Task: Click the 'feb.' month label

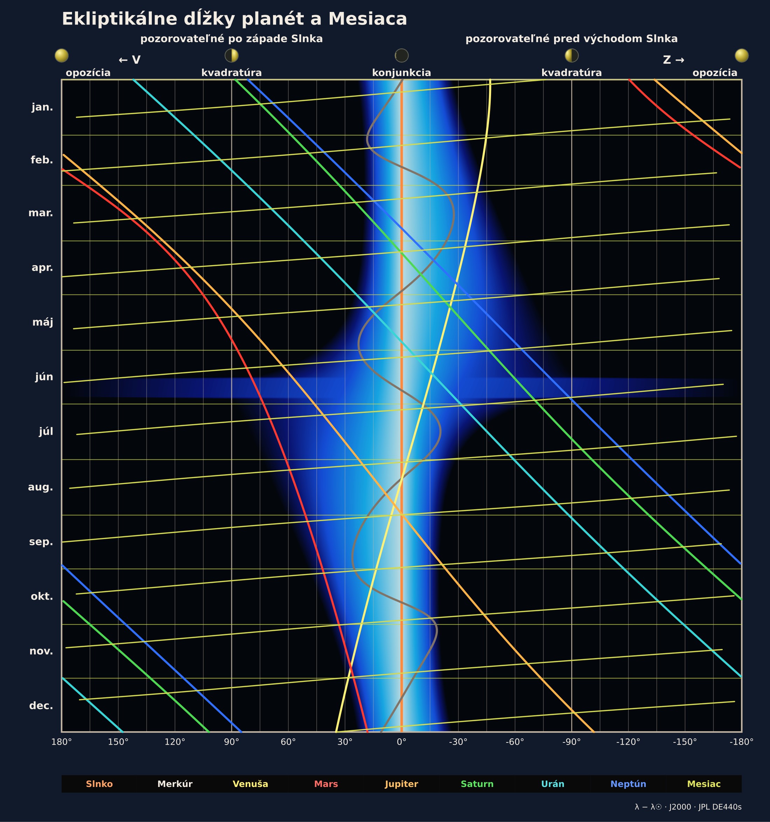Action: [42, 160]
